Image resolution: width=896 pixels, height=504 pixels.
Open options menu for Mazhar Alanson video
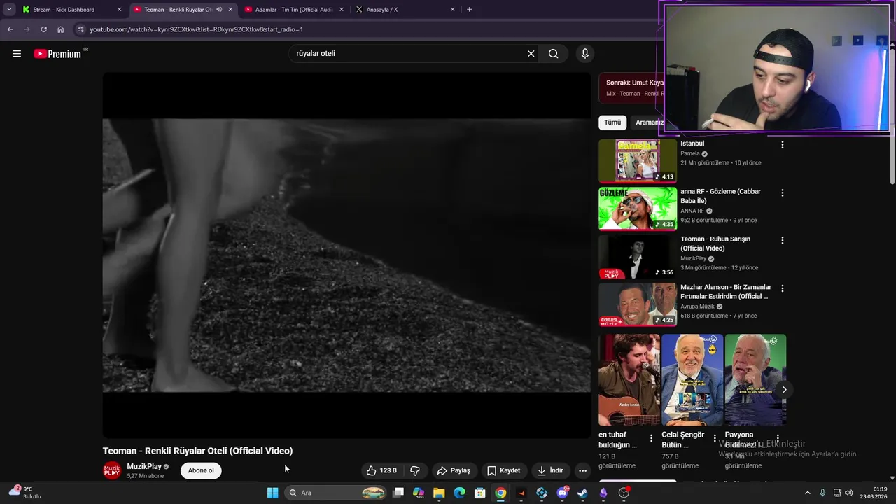783,288
